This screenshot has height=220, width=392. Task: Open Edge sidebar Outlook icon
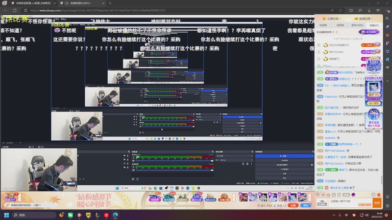point(387,59)
